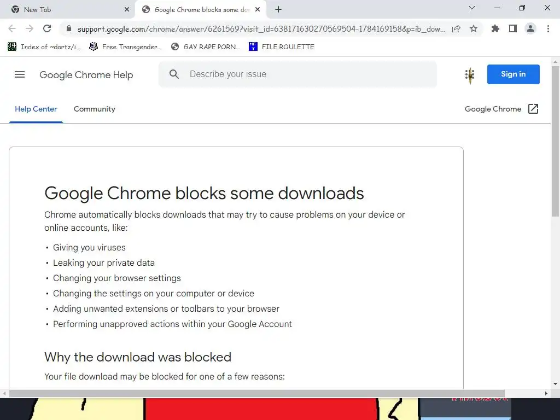Click the Why the download was blocked heading
This screenshot has width=560, height=420.
(138, 357)
